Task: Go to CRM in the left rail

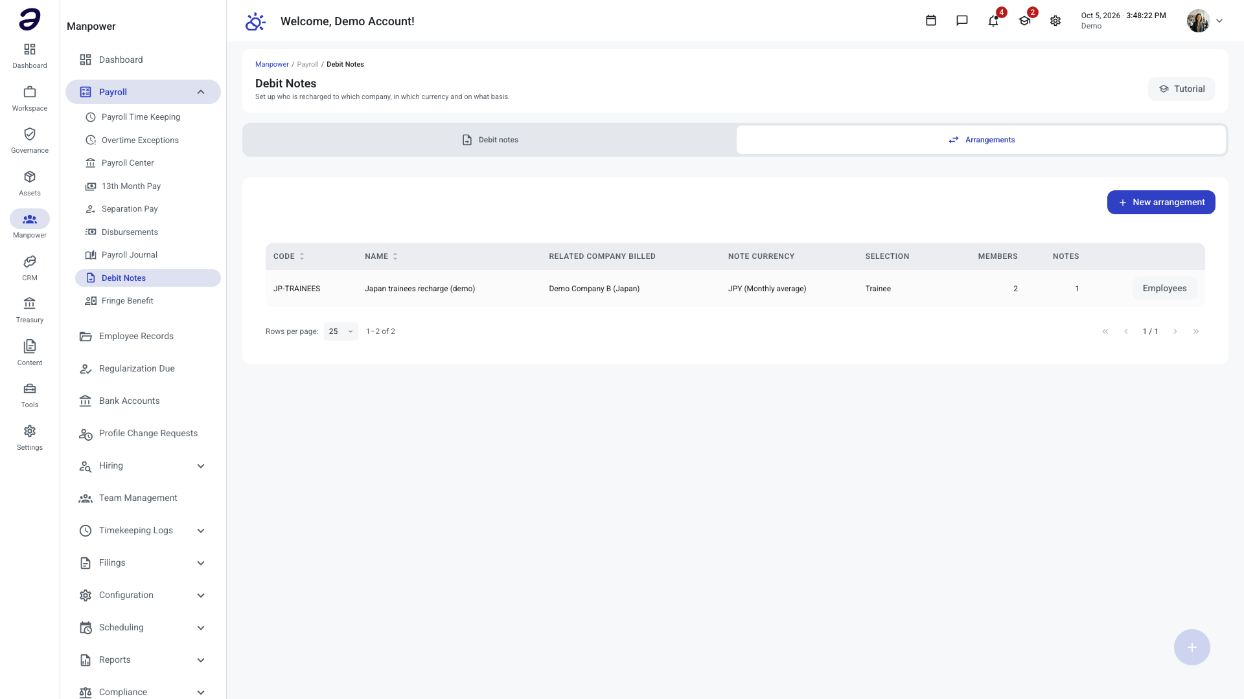Action: pyautogui.click(x=30, y=268)
